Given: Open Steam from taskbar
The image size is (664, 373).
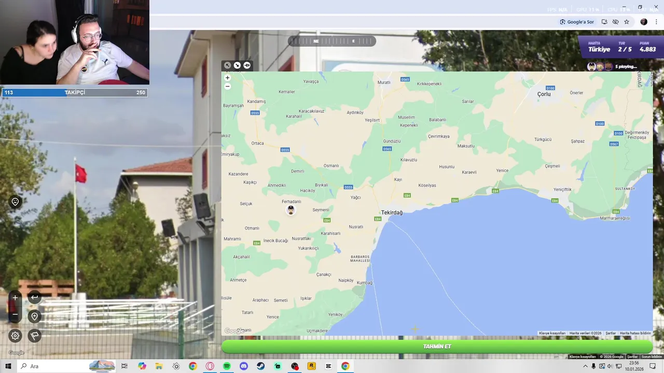Looking at the screenshot, I should click(x=260, y=366).
